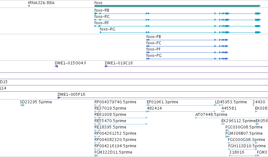Select the AT07448.5prime EST label
This screenshot has width=268, height=157.
pos(211,115)
